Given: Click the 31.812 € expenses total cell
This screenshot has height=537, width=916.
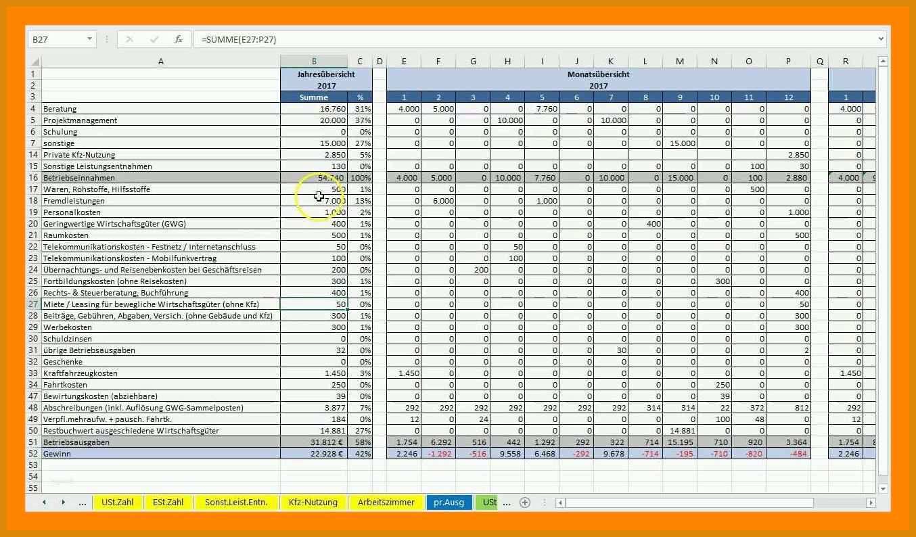Looking at the screenshot, I should (x=314, y=442).
